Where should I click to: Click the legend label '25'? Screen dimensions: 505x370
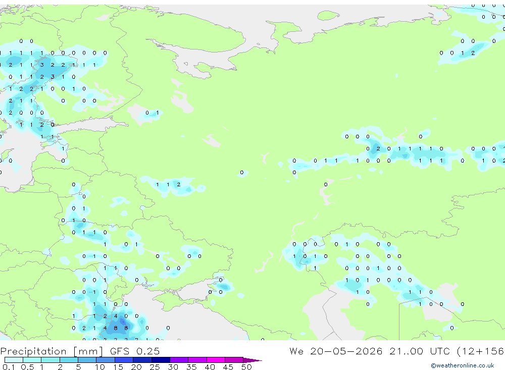coord(155,367)
